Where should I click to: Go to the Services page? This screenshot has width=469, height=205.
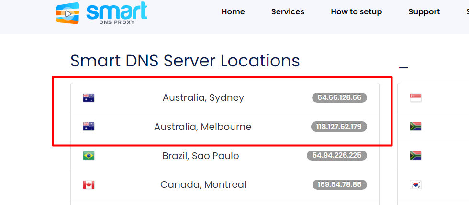coord(288,12)
